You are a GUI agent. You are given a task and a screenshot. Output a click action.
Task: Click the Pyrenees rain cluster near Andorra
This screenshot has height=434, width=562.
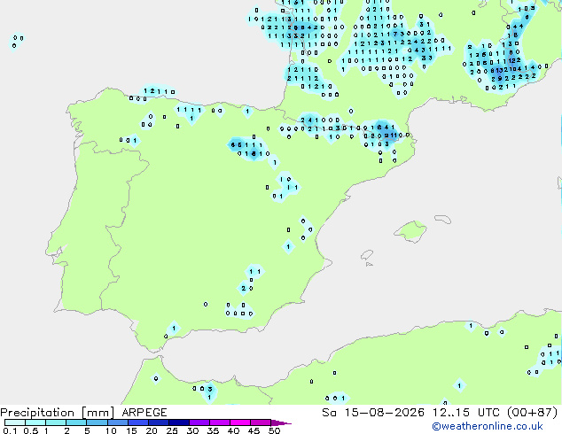point(384,135)
